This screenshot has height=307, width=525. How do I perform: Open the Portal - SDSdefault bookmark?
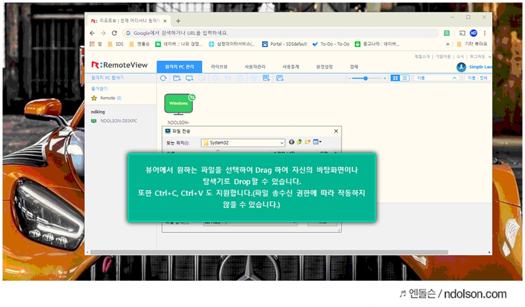coord(284,44)
